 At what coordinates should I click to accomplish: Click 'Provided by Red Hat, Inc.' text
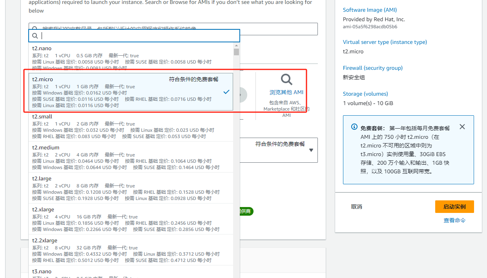coord(374,19)
